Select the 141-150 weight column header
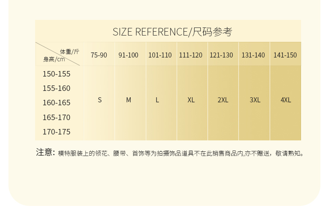334x222 pixels. [x=285, y=55]
